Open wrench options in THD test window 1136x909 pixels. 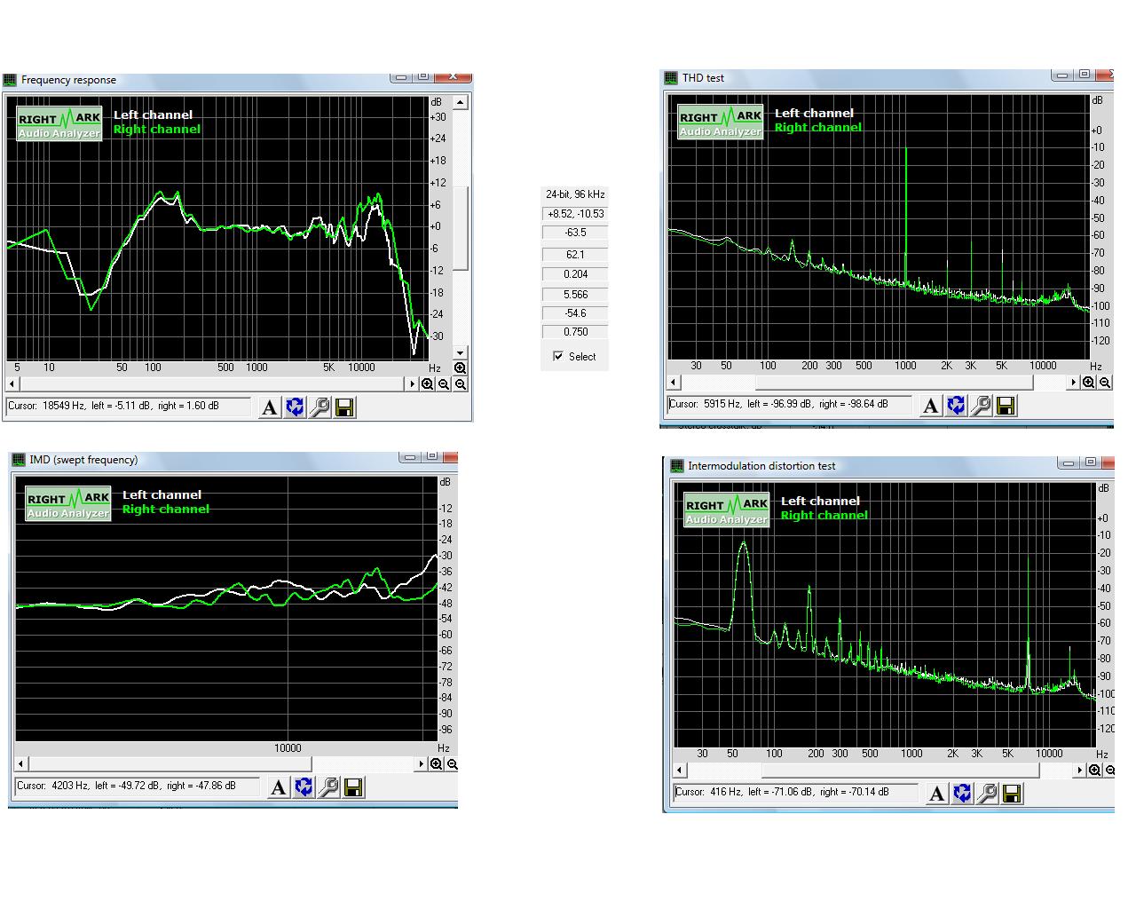point(981,406)
